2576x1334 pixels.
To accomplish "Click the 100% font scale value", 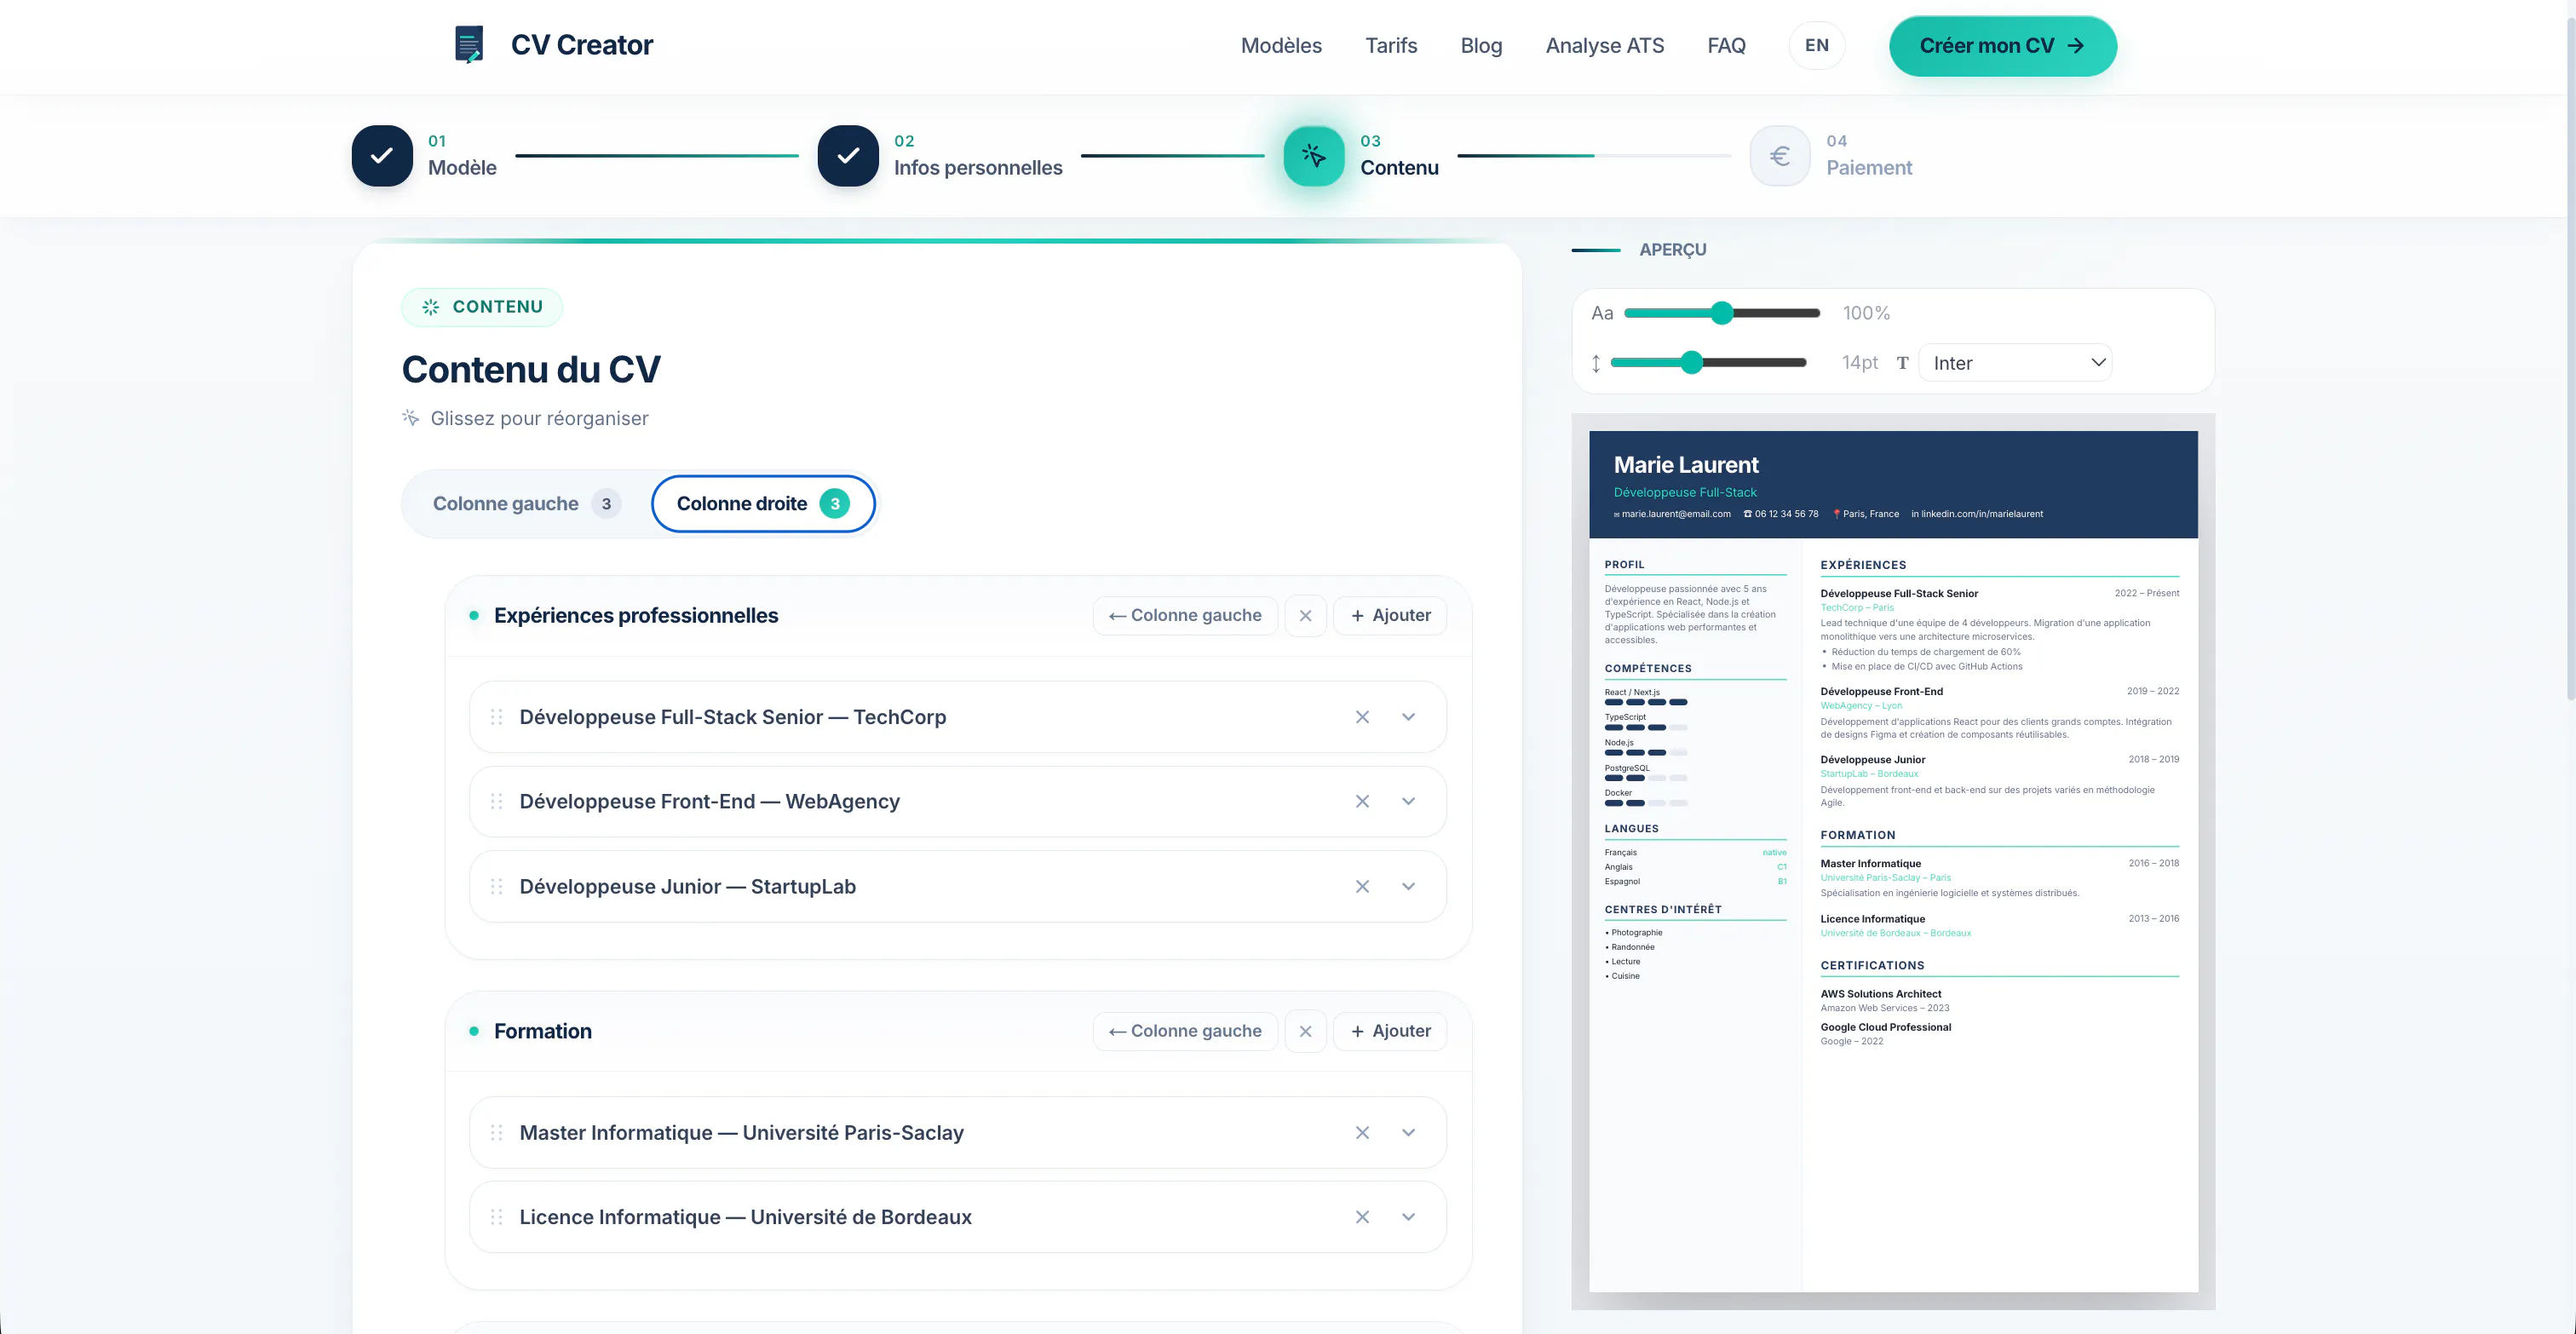I will pyautogui.click(x=1866, y=313).
